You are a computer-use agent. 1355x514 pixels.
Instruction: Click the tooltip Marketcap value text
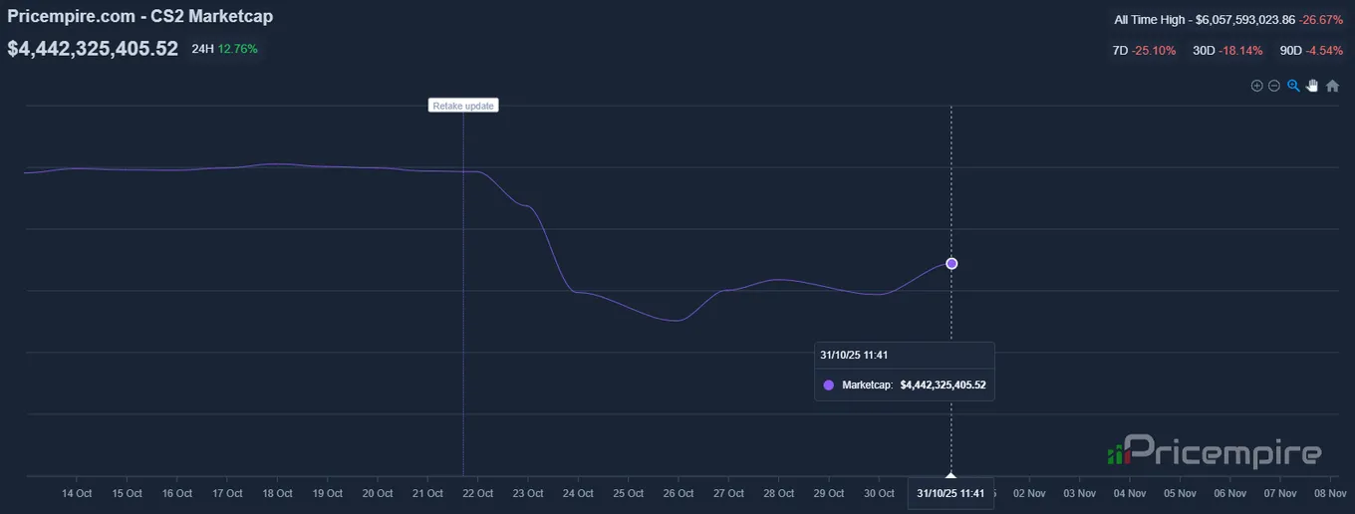(x=943, y=385)
